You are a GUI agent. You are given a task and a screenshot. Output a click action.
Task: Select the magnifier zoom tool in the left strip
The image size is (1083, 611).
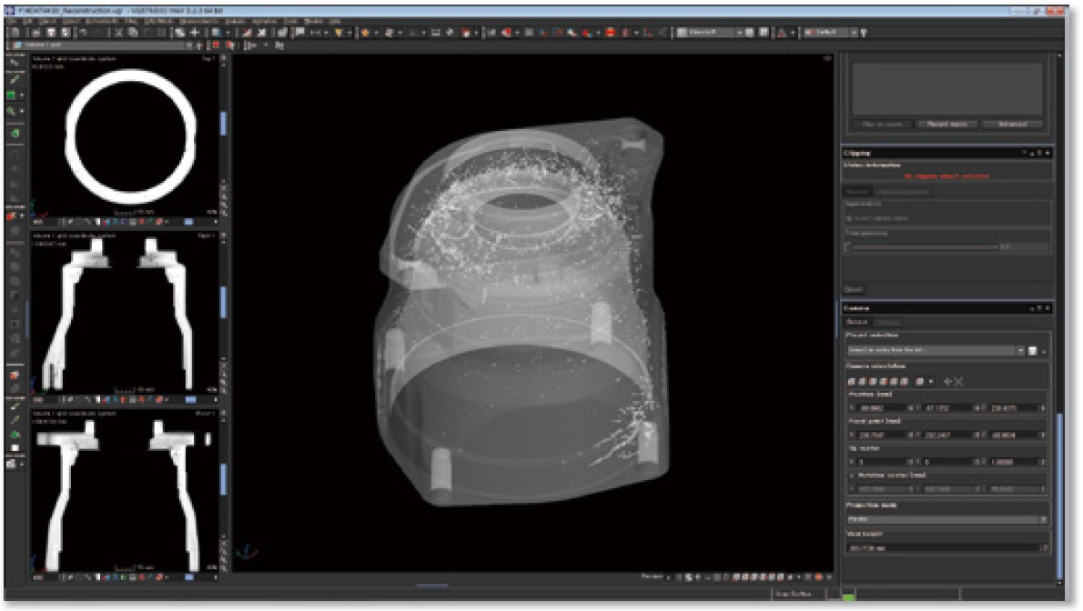click(x=11, y=111)
